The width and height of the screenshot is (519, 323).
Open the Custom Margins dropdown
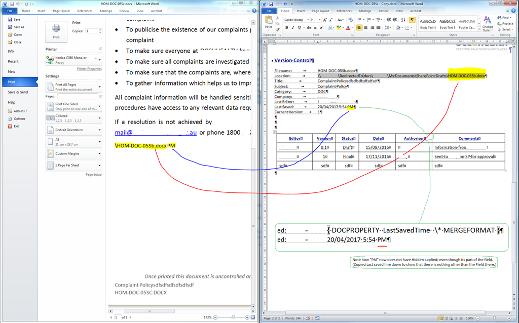point(74,154)
